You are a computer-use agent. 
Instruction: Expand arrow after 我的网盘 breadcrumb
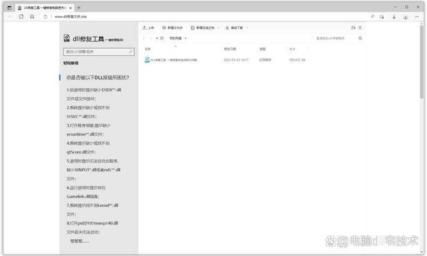tap(185, 39)
